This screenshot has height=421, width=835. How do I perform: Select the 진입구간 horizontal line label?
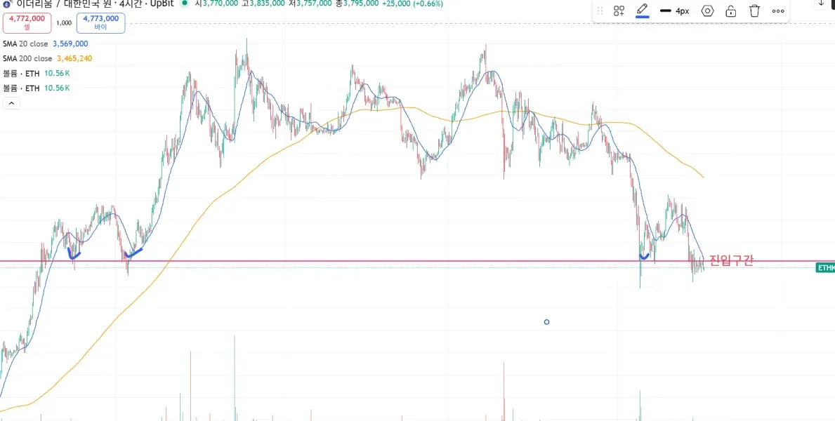730,261
